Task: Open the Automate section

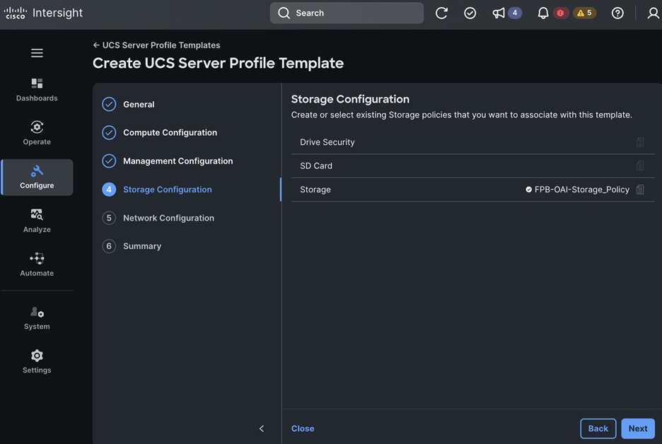Action: 37,264
